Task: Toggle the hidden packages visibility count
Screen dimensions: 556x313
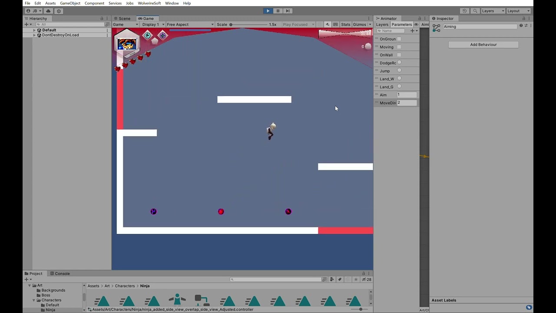Action: [x=367, y=280]
